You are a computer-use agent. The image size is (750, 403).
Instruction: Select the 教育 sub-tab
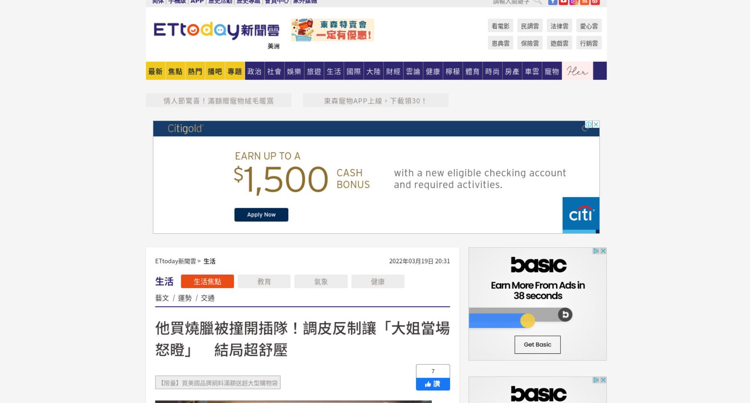pos(264,282)
